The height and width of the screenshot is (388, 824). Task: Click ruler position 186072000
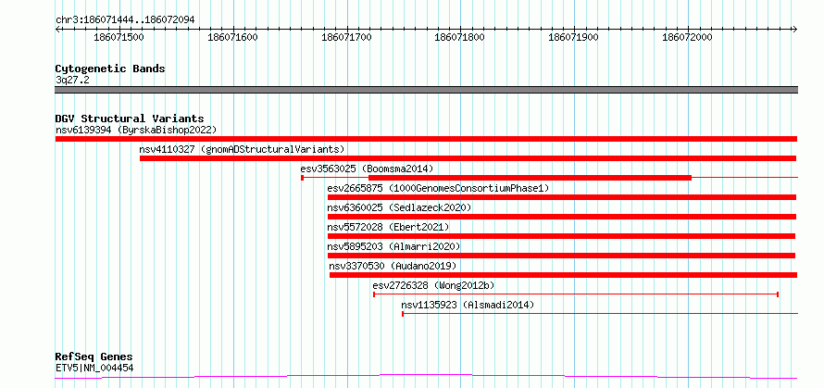click(x=687, y=37)
